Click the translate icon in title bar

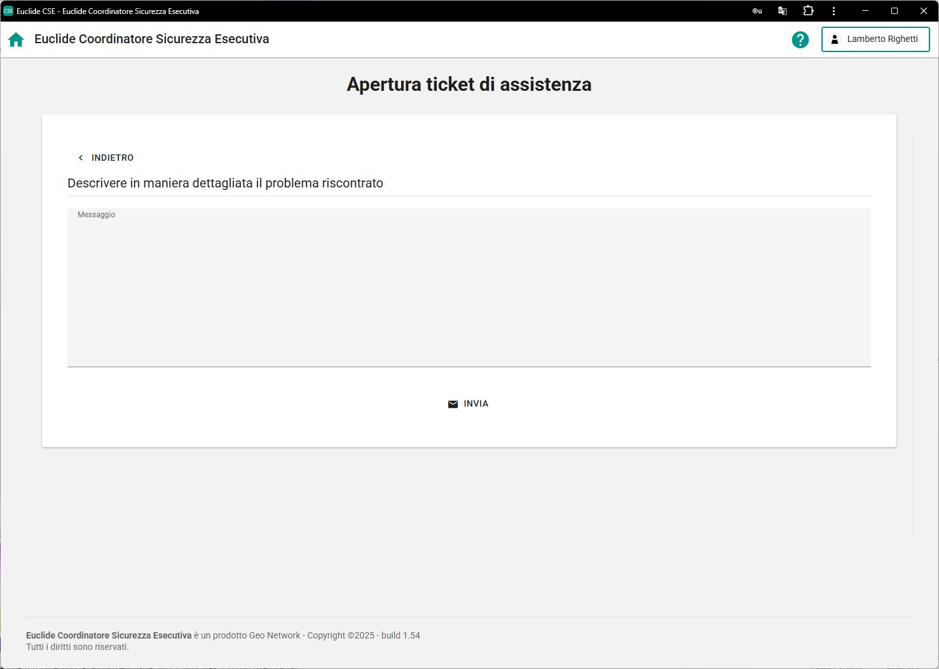point(783,11)
